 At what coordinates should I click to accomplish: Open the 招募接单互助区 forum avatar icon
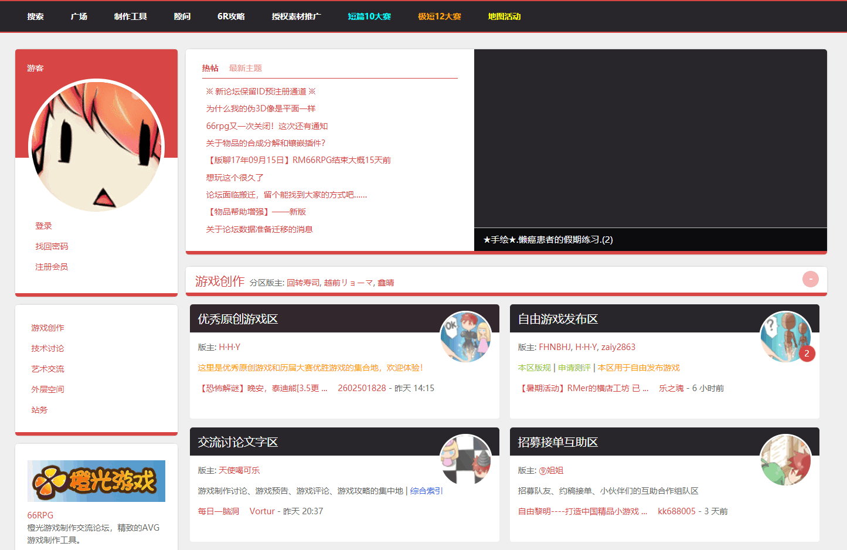point(786,460)
